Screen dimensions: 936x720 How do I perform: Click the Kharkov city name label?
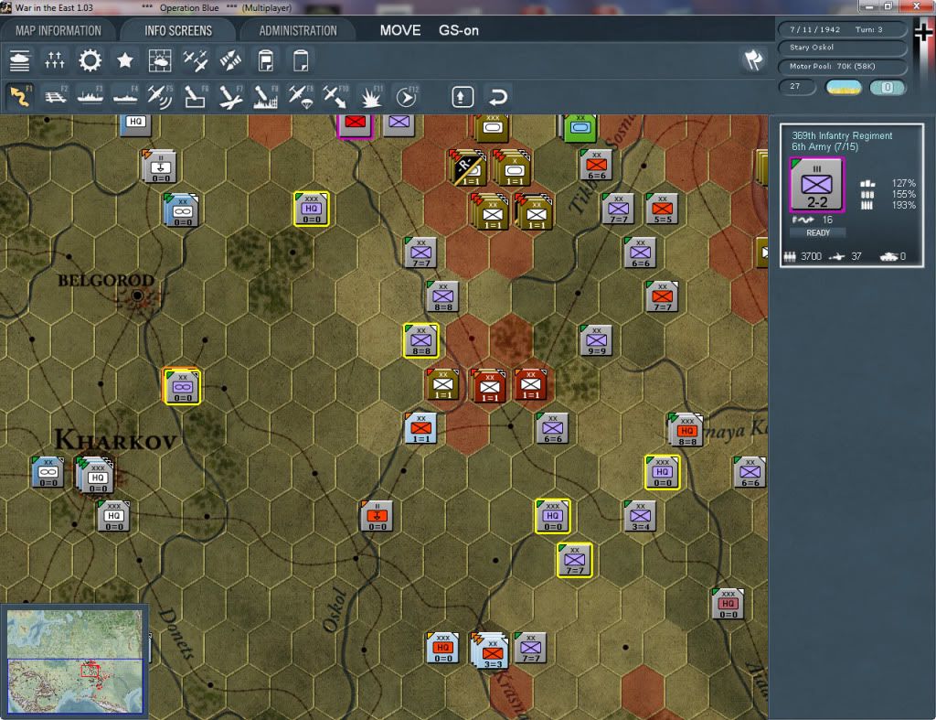[115, 440]
